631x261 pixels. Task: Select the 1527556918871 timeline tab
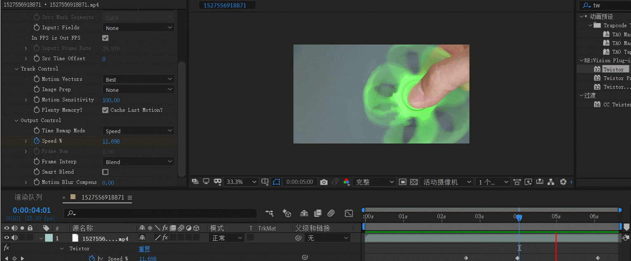point(103,197)
